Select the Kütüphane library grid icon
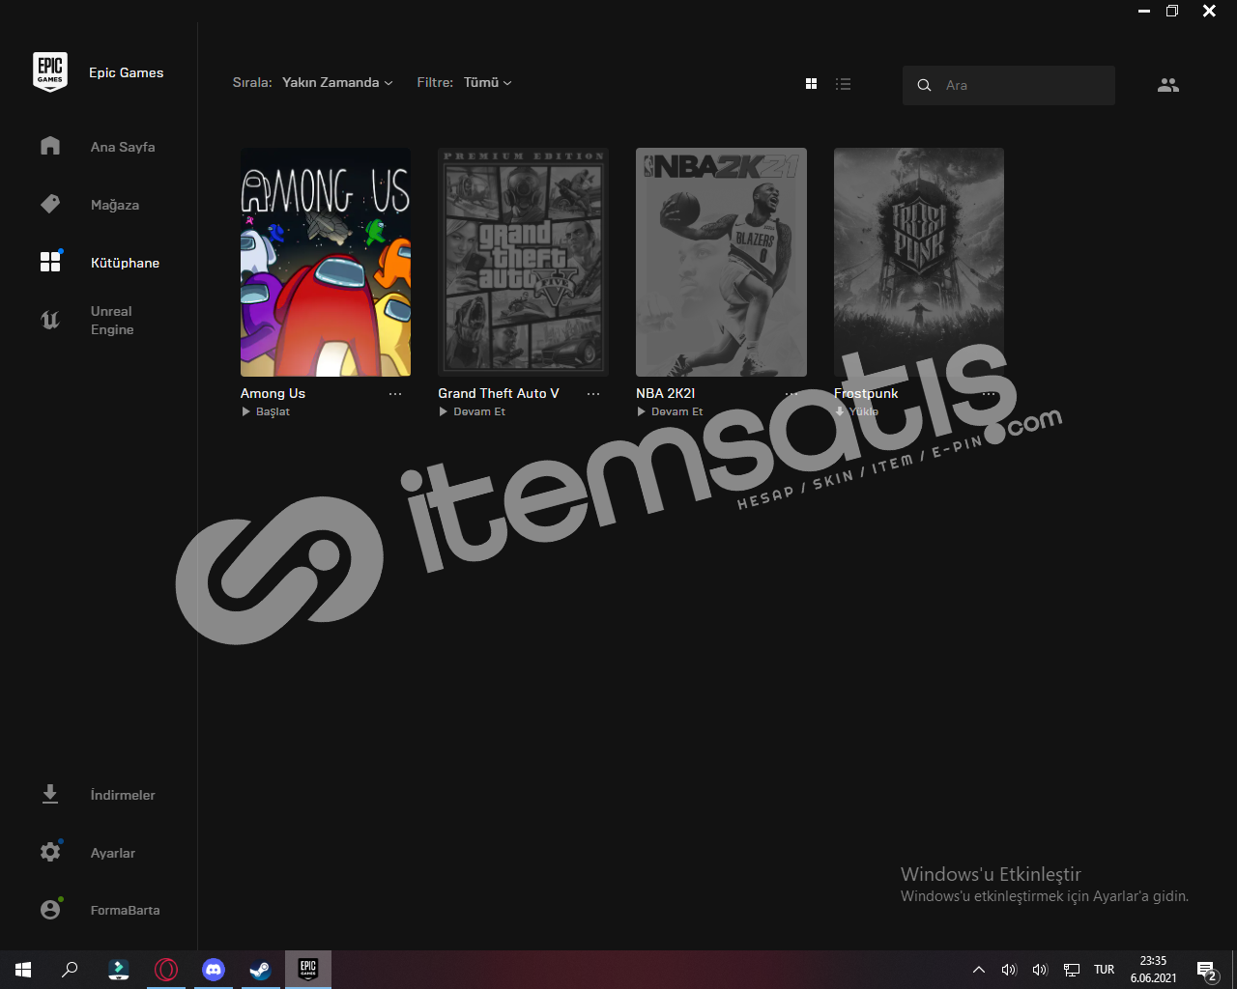The width and height of the screenshot is (1237, 989). coord(50,262)
